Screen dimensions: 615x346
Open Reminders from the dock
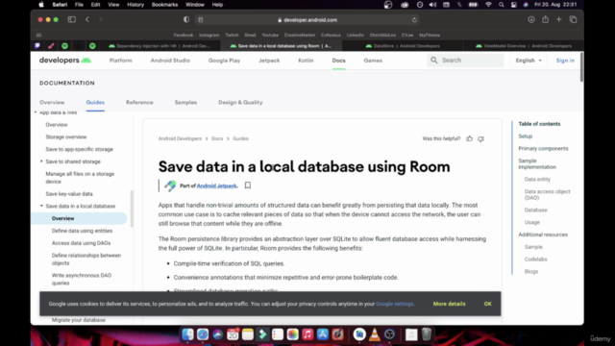click(278, 334)
